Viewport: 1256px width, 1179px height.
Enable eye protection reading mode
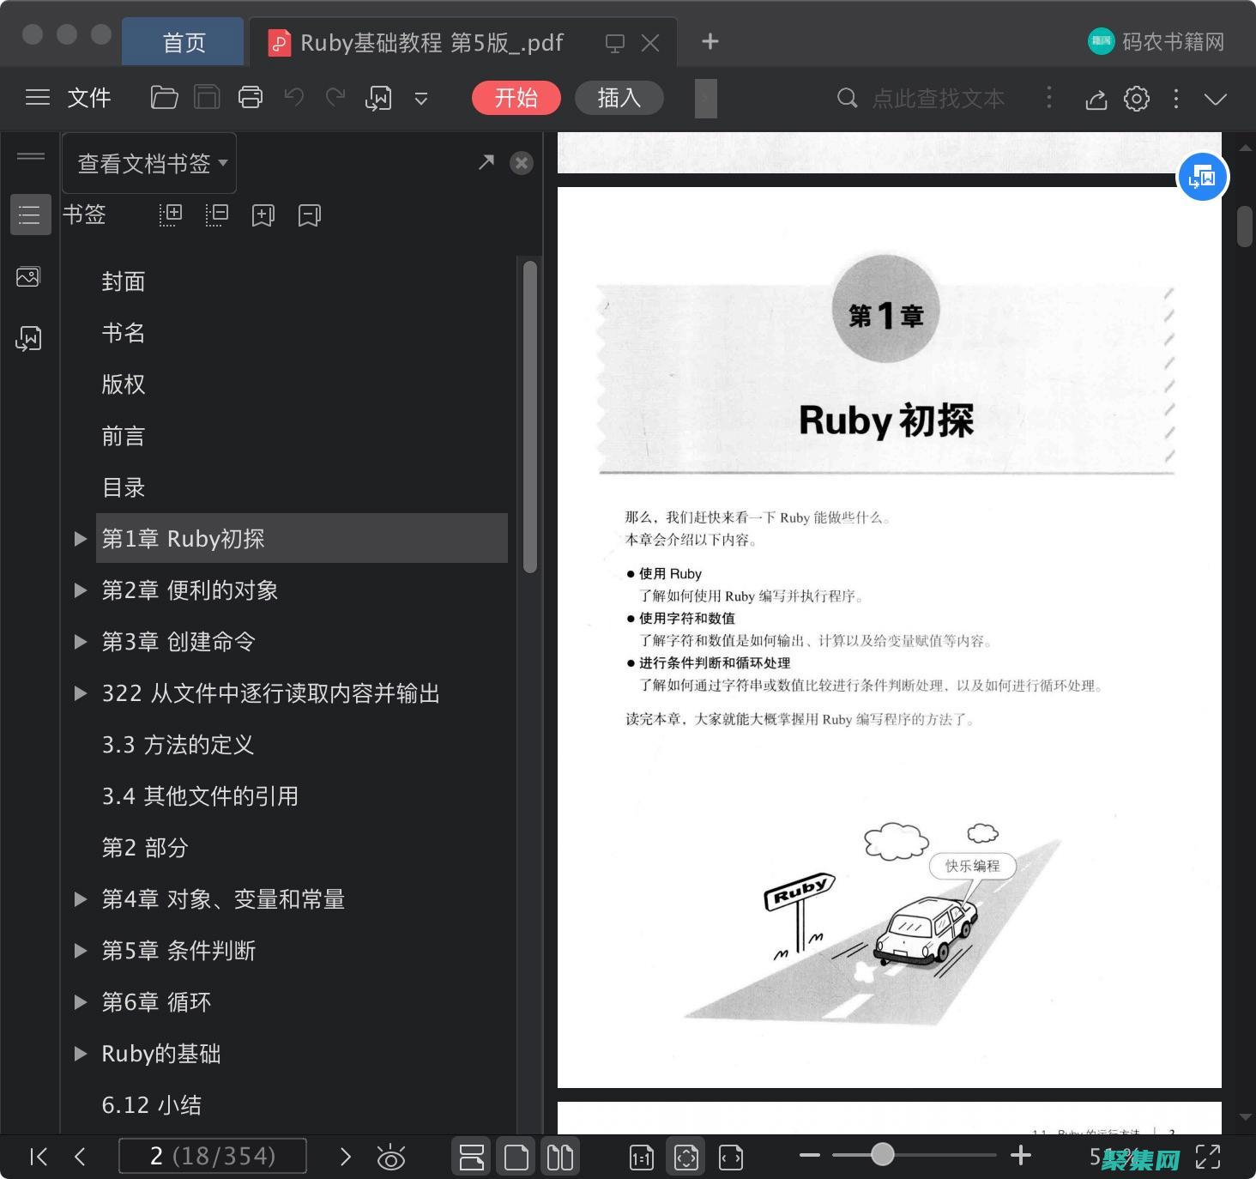[x=391, y=1157]
